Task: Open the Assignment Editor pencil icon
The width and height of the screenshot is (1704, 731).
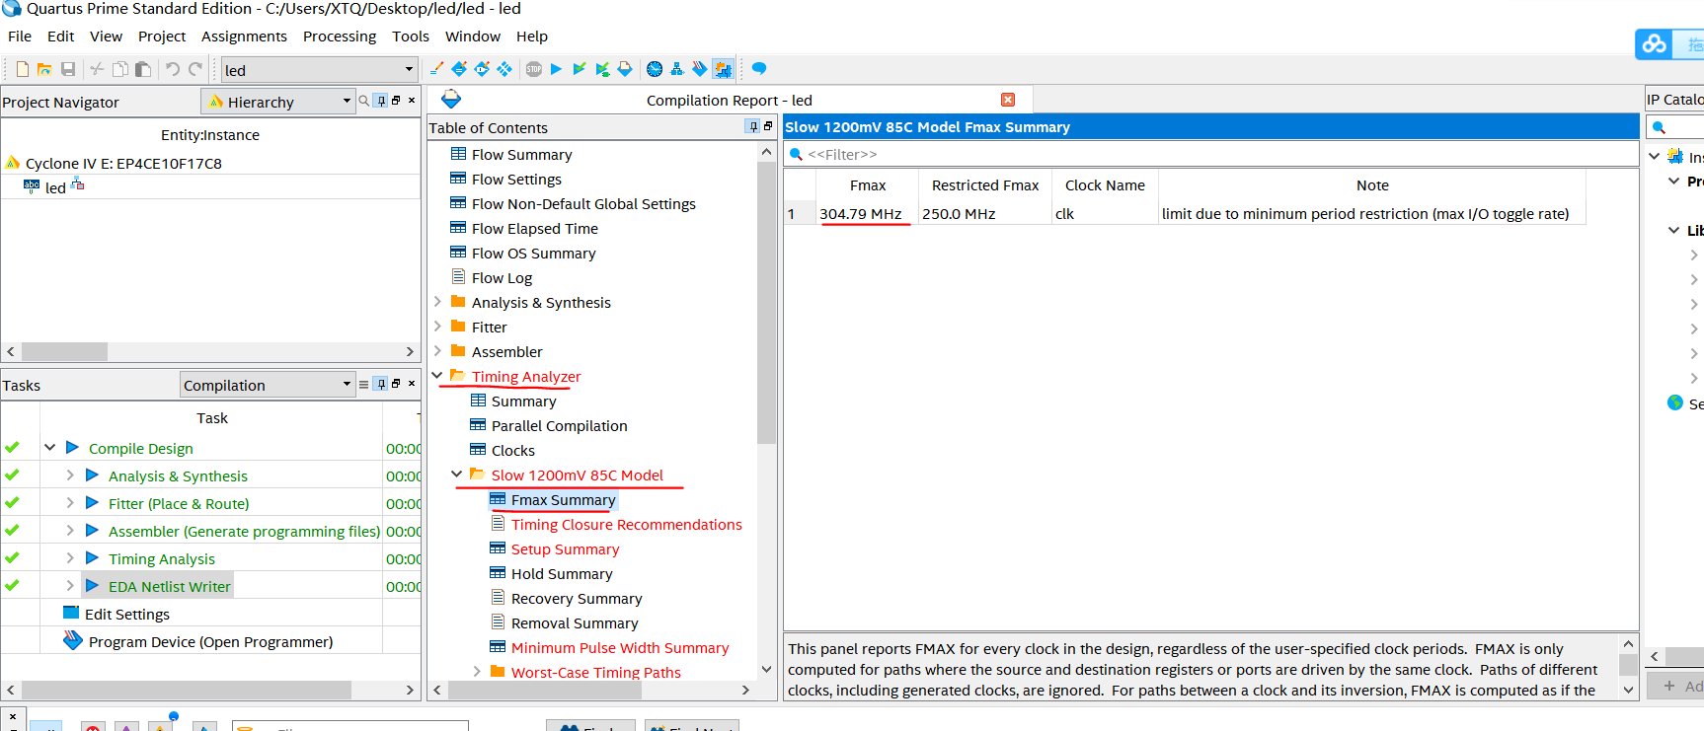Action: click(436, 69)
